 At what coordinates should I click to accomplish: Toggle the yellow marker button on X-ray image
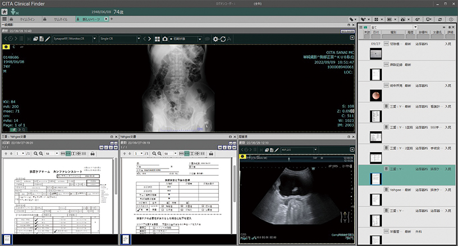coord(6,47)
